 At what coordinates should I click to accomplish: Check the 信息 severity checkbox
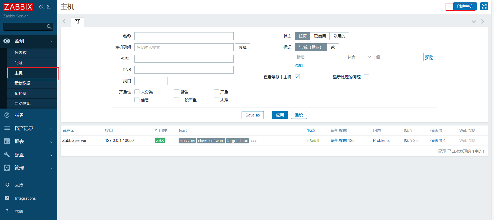click(137, 100)
